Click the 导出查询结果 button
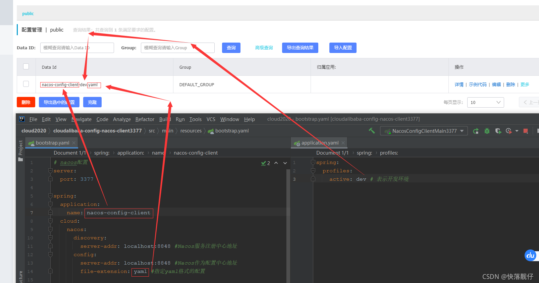 click(x=300, y=48)
